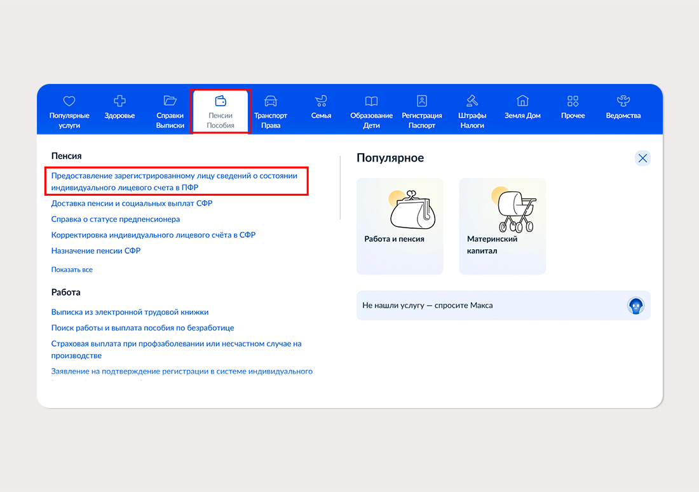Click the grid icon for Прочее
Viewport: 699px width, 492px height.
[x=573, y=101]
